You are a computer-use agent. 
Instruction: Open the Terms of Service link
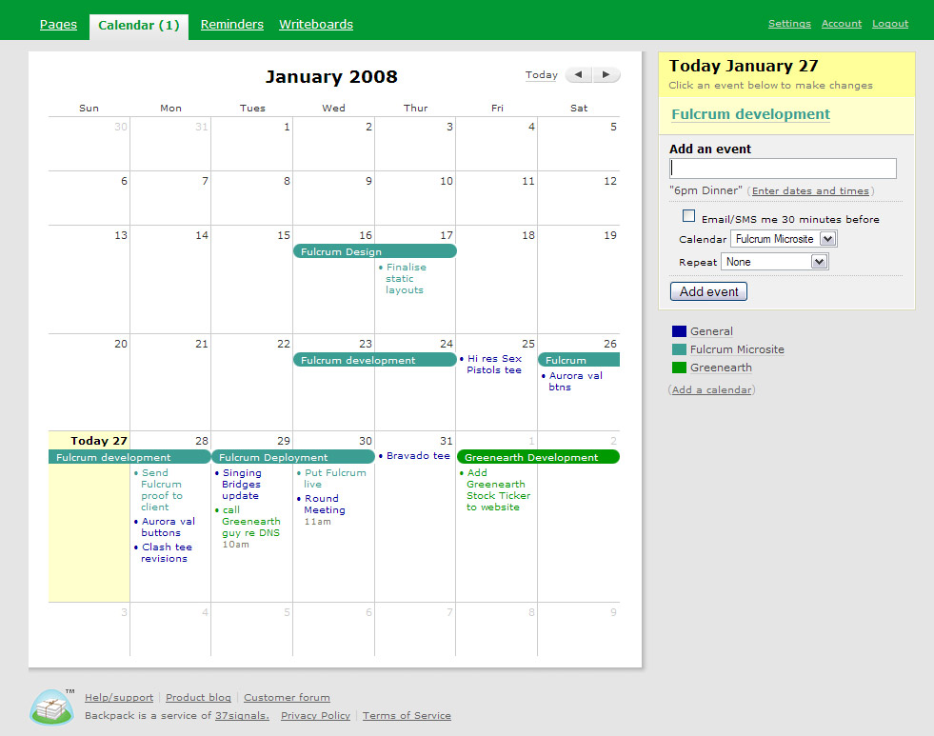tap(407, 716)
